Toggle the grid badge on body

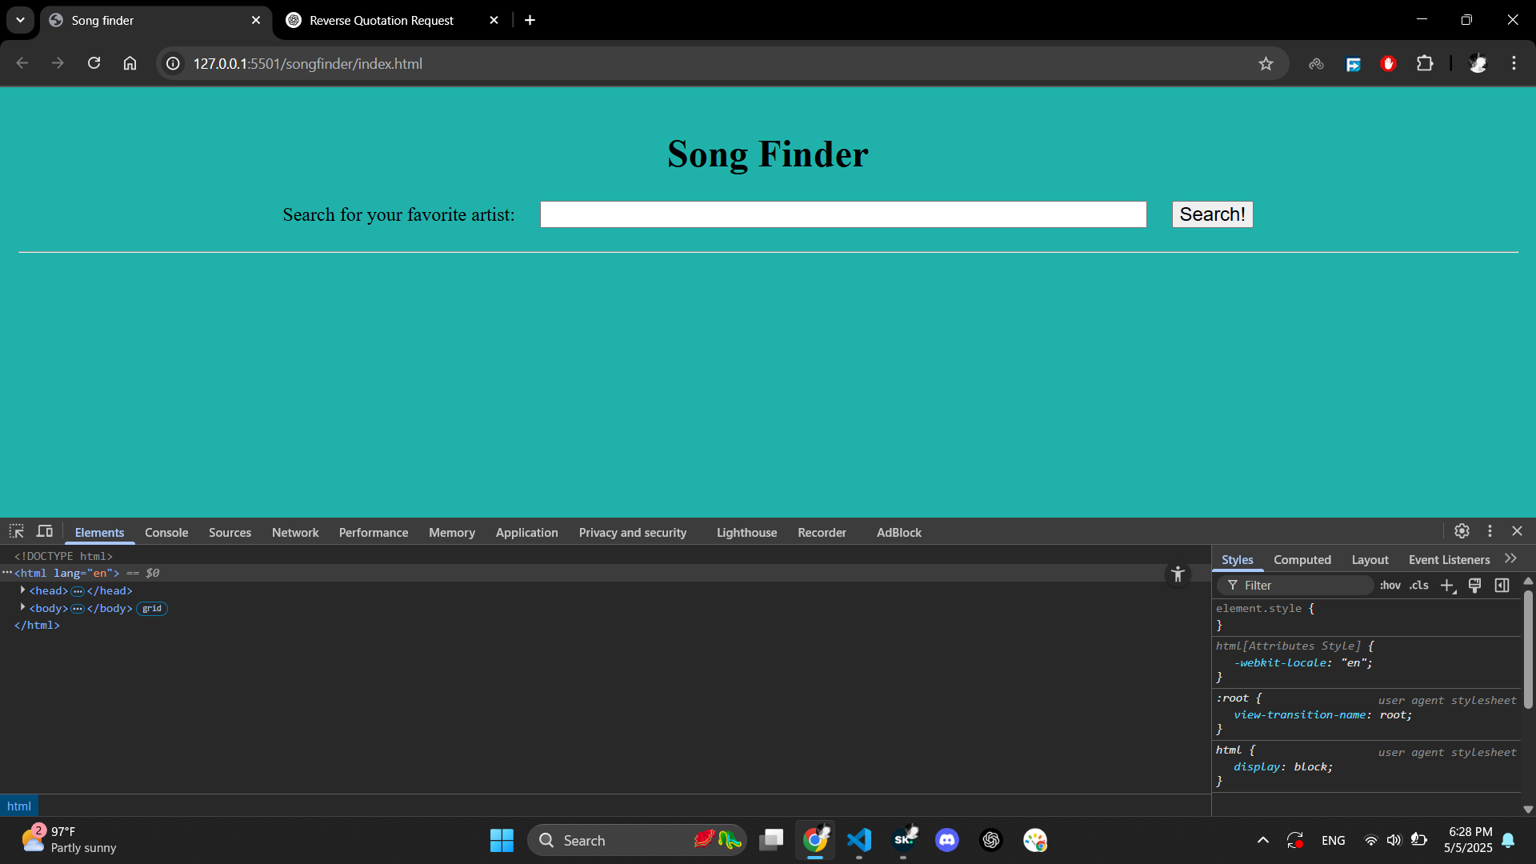tap(152, 609)
